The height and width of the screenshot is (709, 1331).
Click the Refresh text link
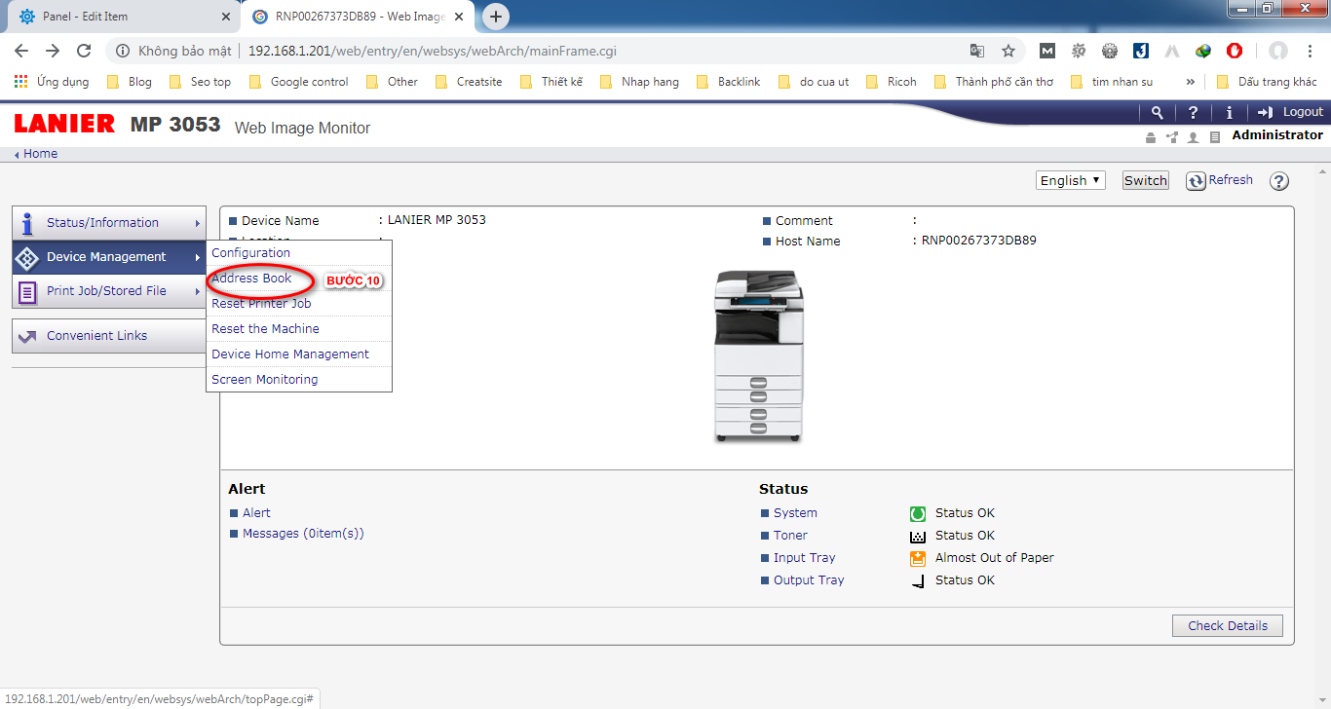coord(1231,180)
